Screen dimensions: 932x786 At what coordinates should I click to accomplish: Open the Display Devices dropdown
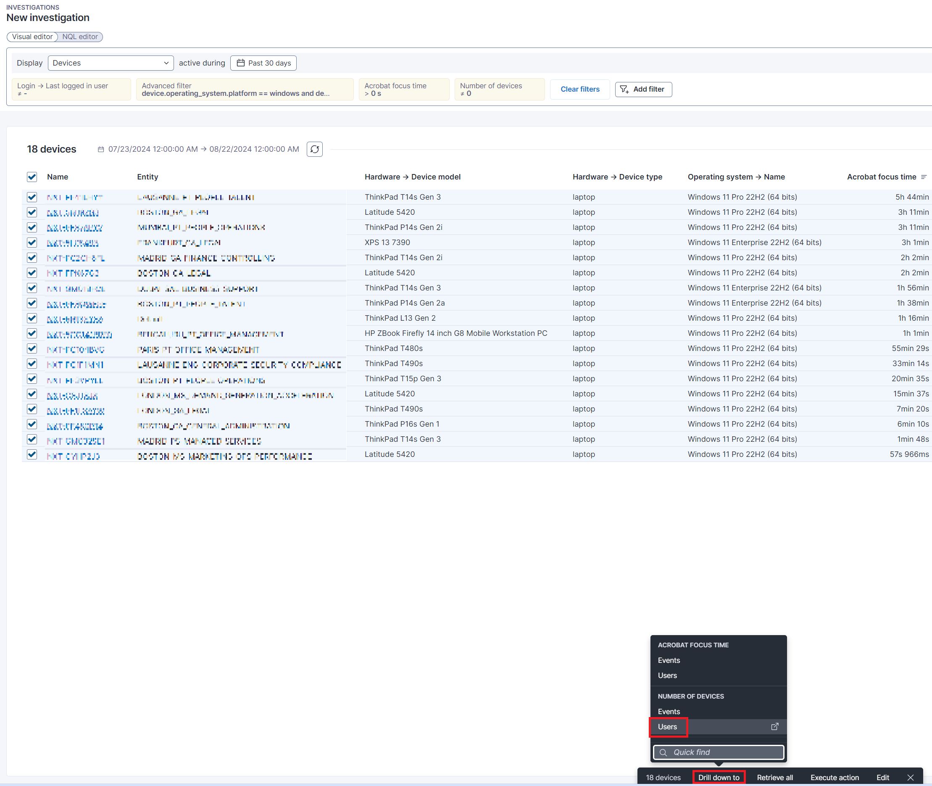coord(111,63)
